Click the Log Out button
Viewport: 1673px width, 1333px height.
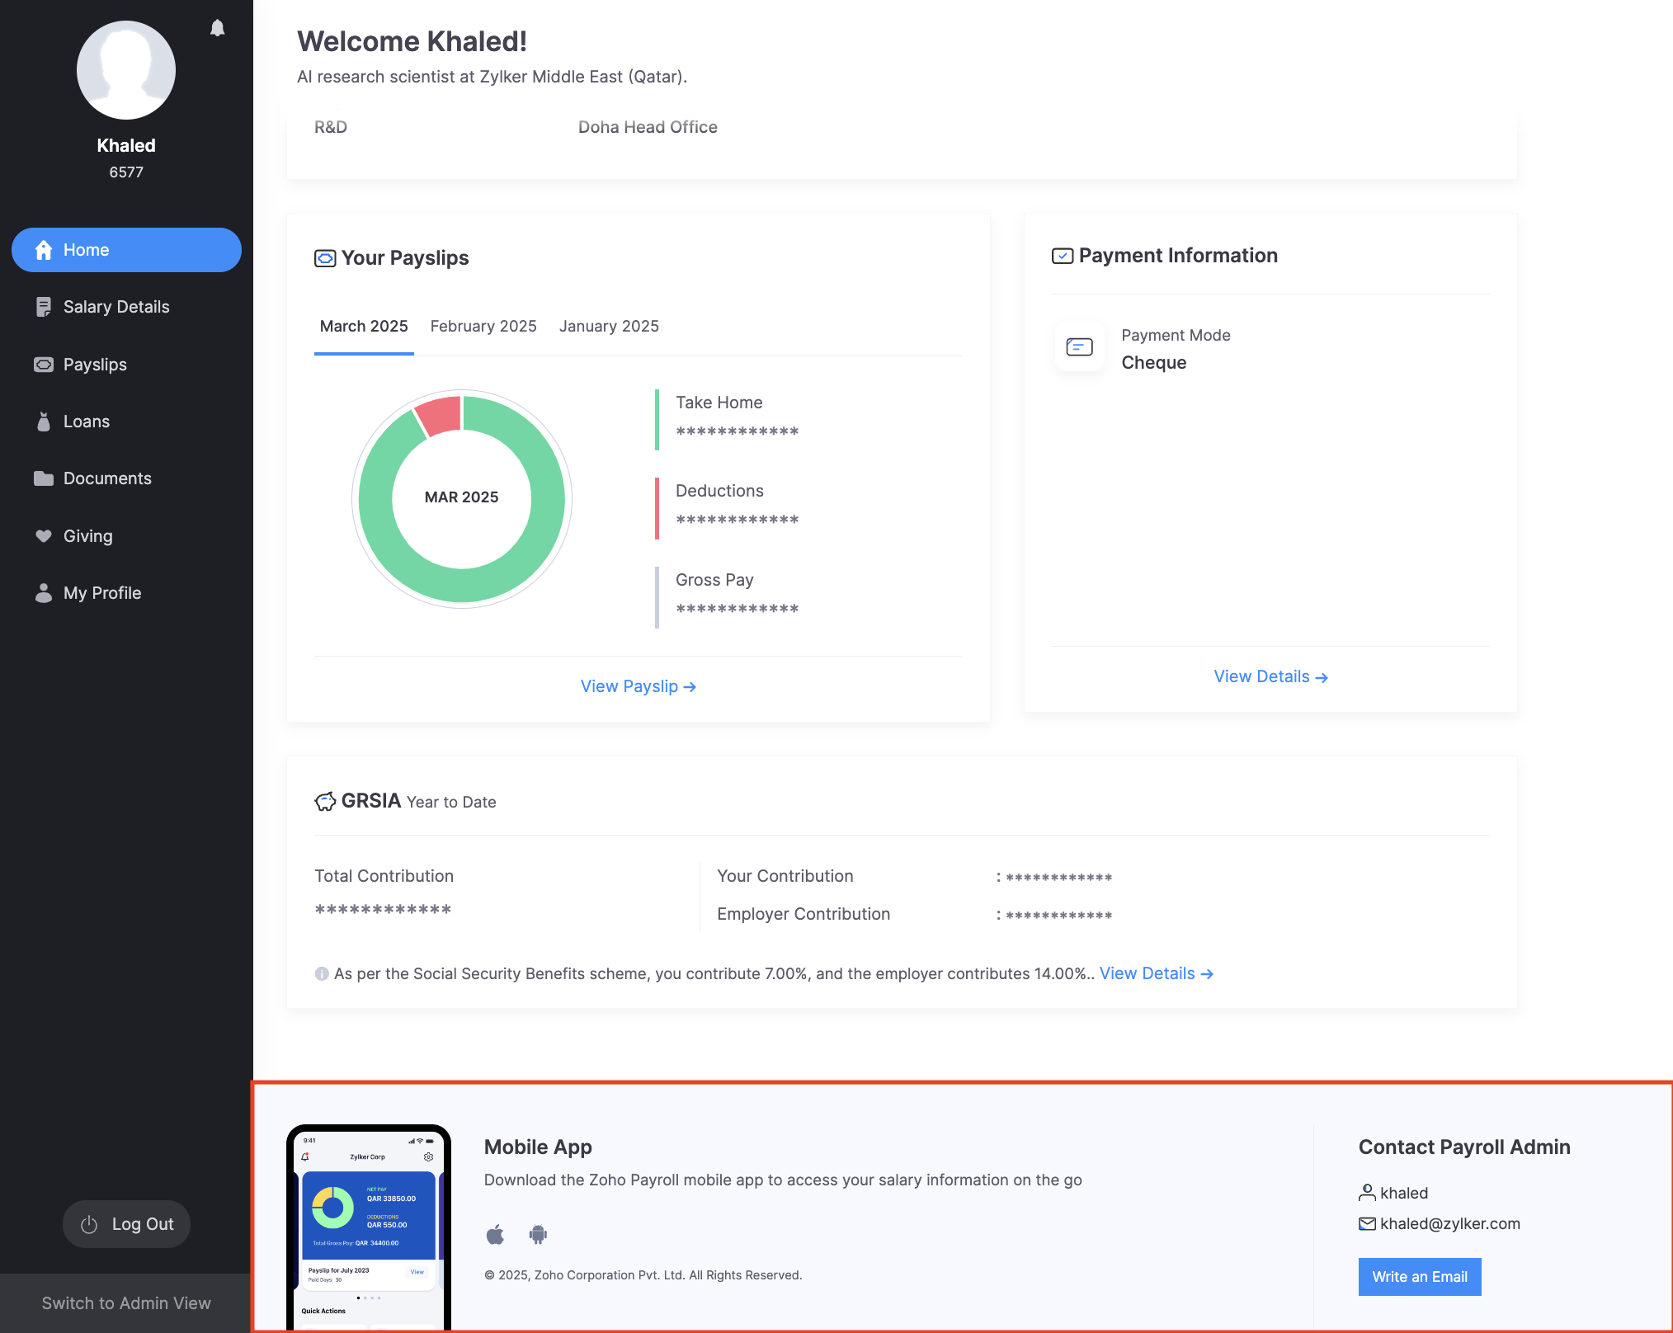click(127, 1224)
